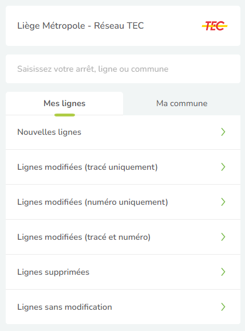
Task: Click the chevron next to Lignes supprimées
Action: (x=223, y=272)
